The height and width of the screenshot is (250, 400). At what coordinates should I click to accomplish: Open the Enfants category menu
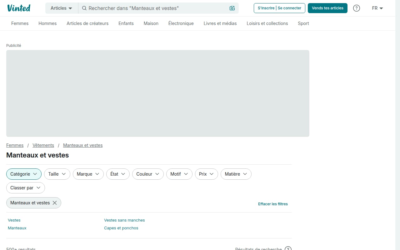[126, 23]
